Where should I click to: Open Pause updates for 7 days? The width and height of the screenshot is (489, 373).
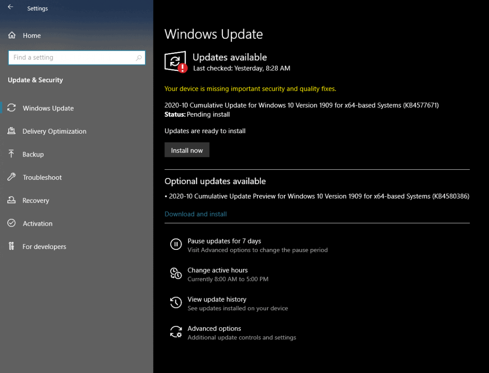pyautogui.click(x=224, y=241)
